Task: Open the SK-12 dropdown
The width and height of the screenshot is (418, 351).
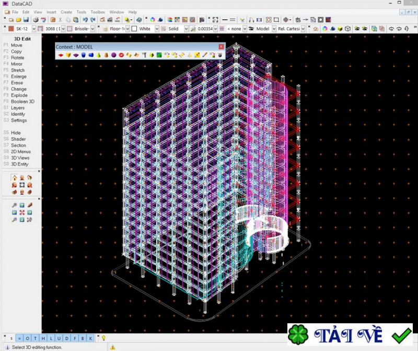Action: coord(34,29)
